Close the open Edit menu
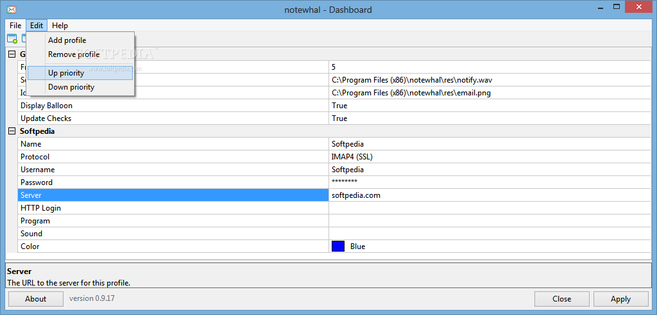657x315 pixels. point(37,26)
